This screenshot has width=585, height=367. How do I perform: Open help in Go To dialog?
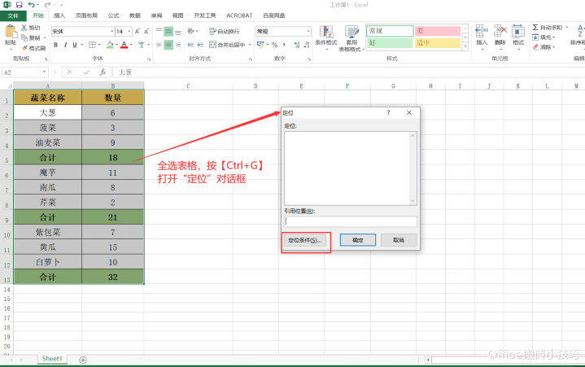[388, 112]
